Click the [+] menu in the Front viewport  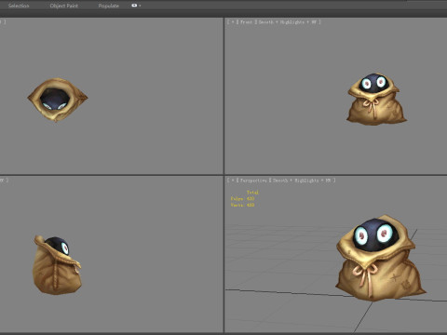coord(233,22)
